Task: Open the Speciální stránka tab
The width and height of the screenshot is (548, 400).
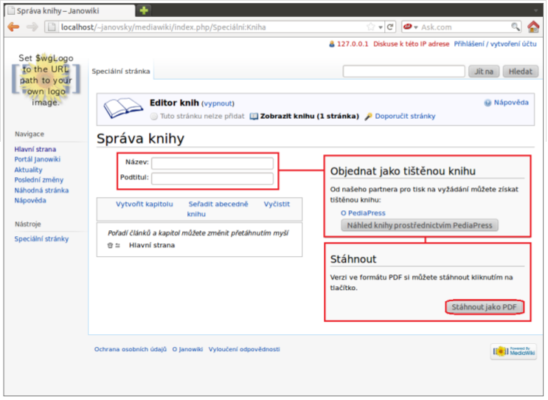Action: 121,72
